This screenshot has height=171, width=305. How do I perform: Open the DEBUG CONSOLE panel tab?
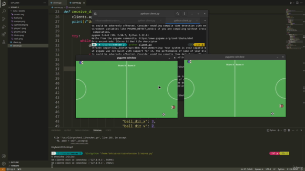(x=82, y=130)
